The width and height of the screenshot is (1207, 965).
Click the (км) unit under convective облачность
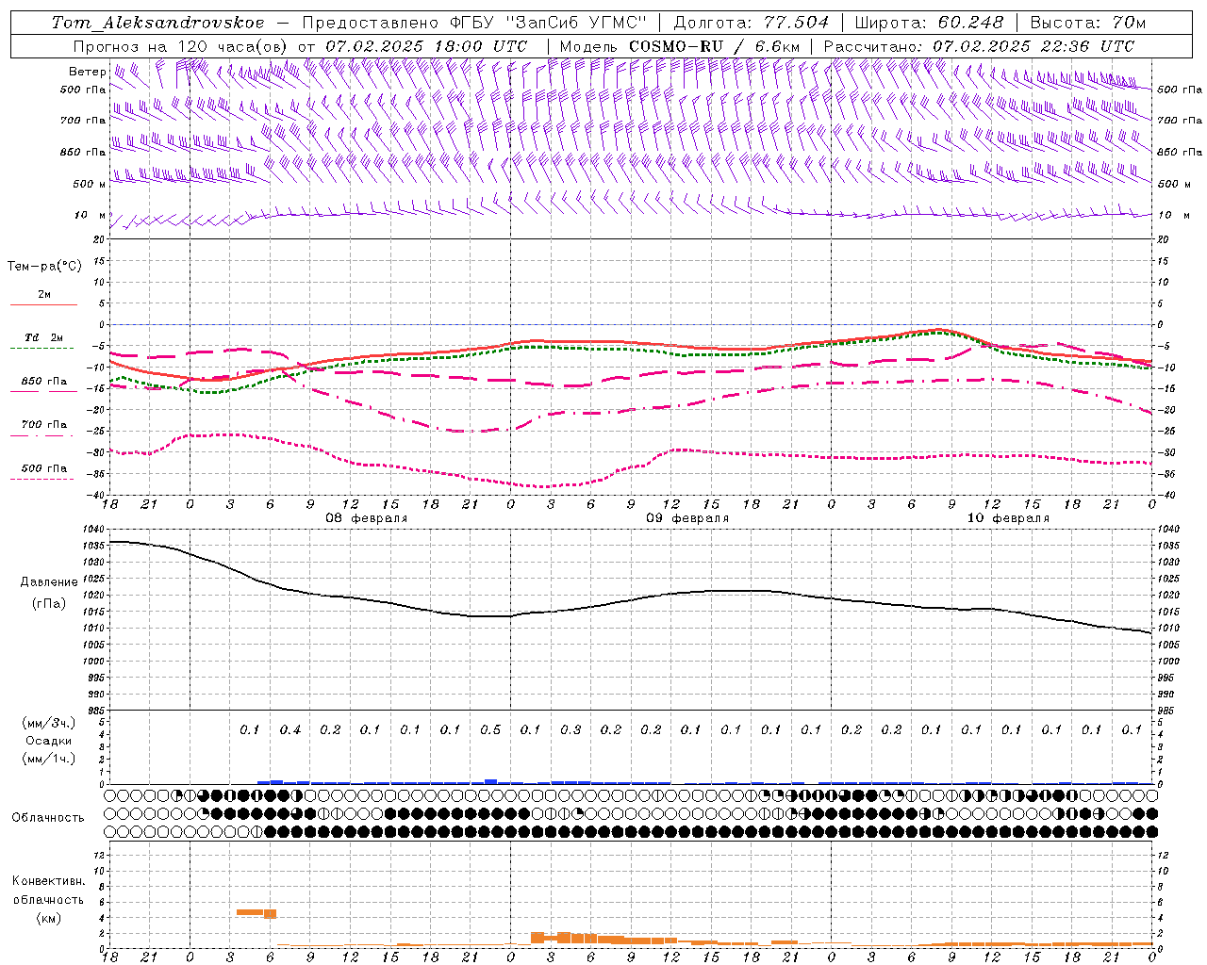(x=48, y=918)
